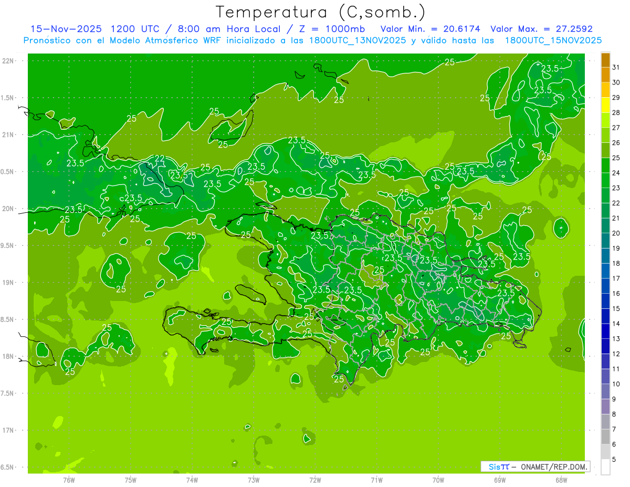Click the "68W" longitude axis label
The width and height of the screenshot is (630, 487).
click(561, 480)
